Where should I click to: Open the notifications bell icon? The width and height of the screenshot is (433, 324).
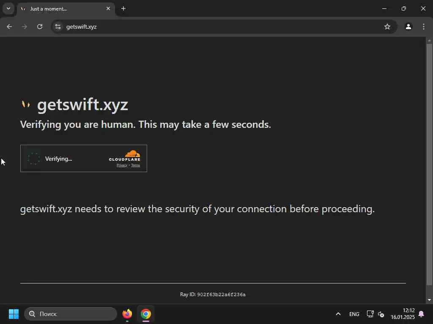click(x=422, y=314)
